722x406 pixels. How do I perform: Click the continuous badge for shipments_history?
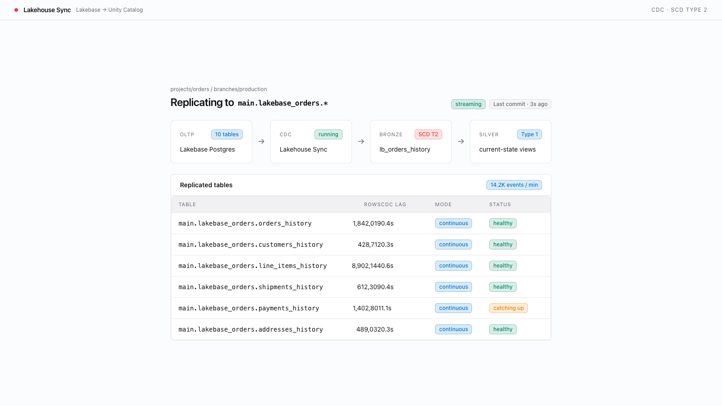pos(454,287)
